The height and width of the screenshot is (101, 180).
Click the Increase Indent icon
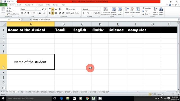coord(63,13)
